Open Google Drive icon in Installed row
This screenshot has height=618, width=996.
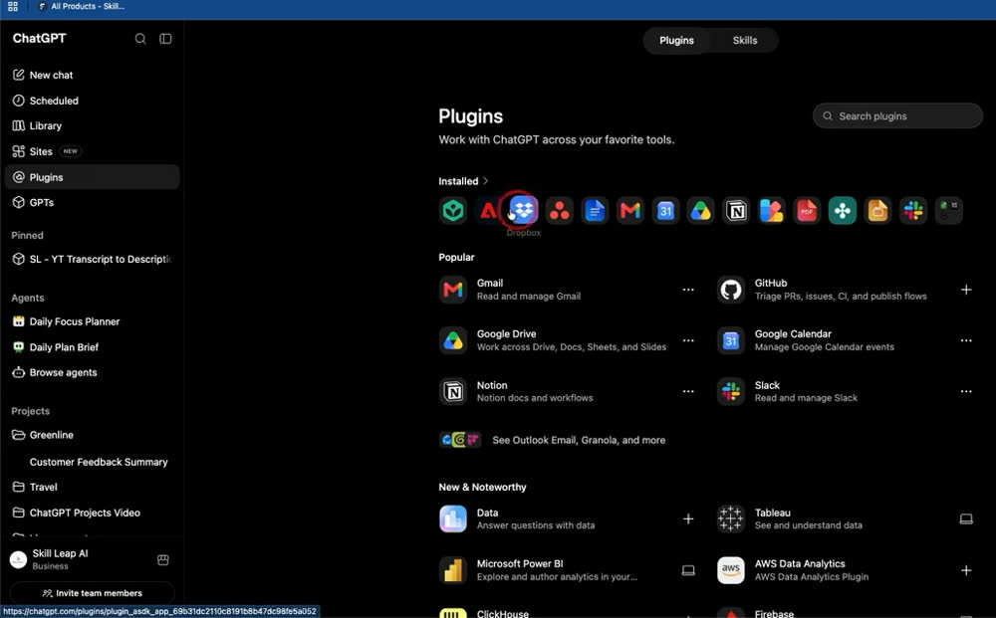coord(700,210)
